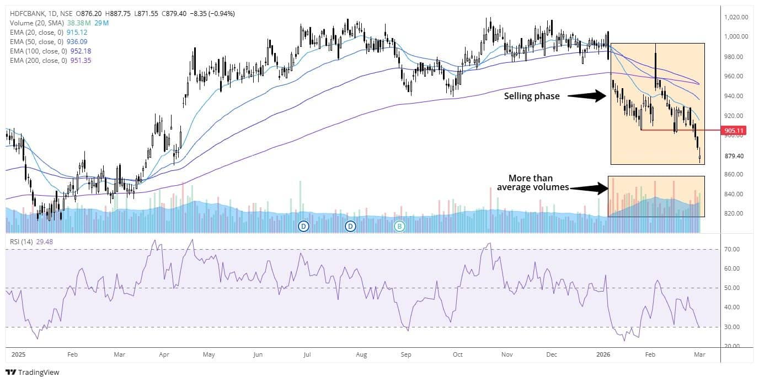Viewport: 759px width, 382px height.
Task: Select the EMA (50, close, 0) legend
Action: click(36, 41)
